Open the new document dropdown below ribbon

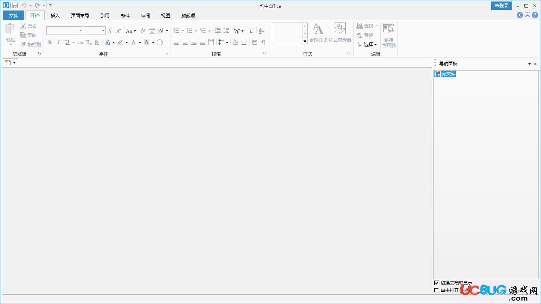click(14, 63)
